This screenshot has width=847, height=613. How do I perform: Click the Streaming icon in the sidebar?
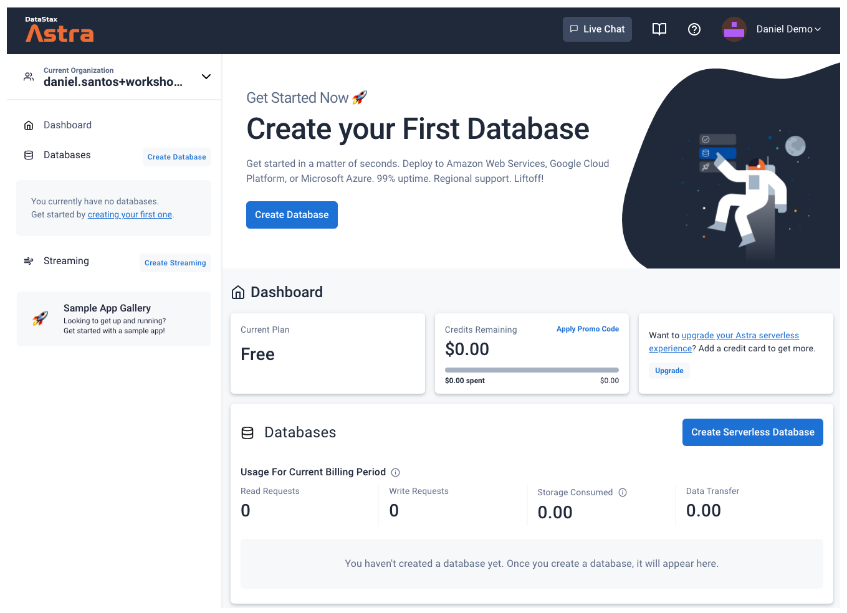pyautogui.click(x=29, y=261)
